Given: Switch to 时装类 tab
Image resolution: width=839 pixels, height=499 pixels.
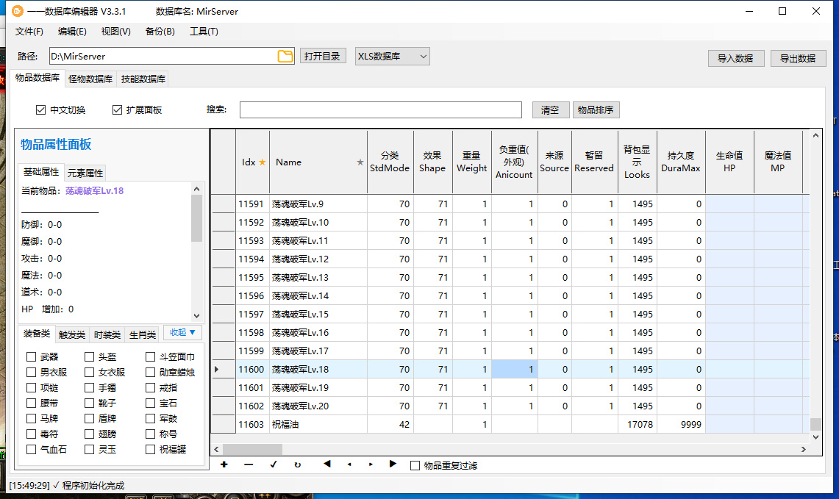Looking at the screenshot, I should coord(107,335).
